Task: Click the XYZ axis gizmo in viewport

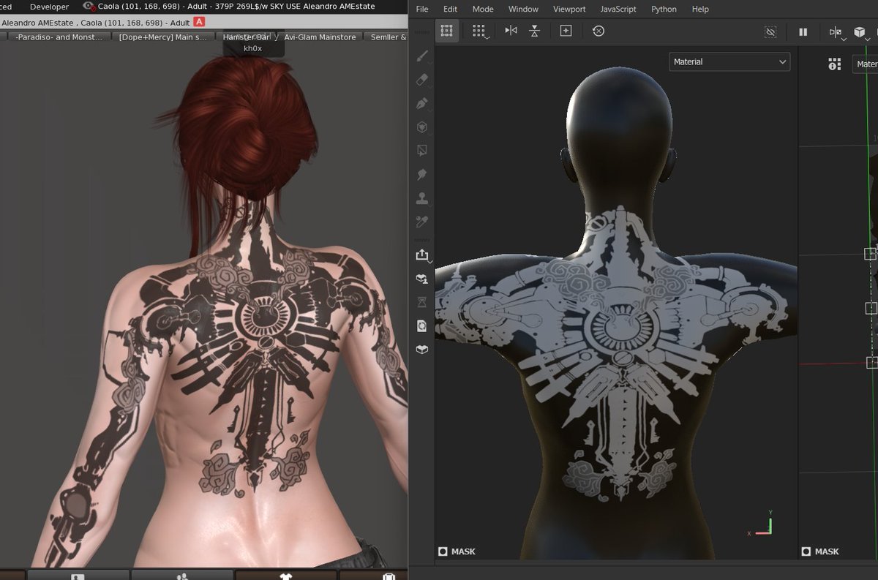Action: (760, 524)
